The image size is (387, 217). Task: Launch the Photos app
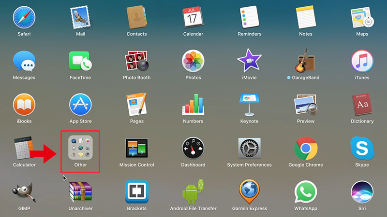pyautogui.click(x=193, y=61)
